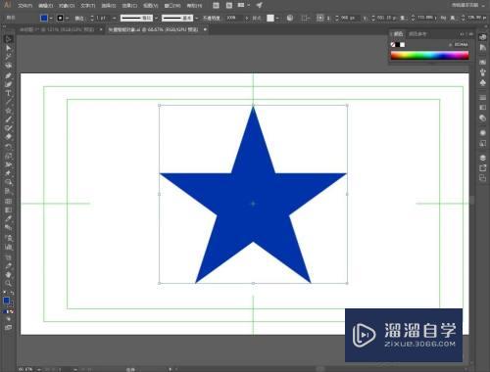This screenshot has height=372, width=490.
Task: Select the Type tool
Action: 9,93
